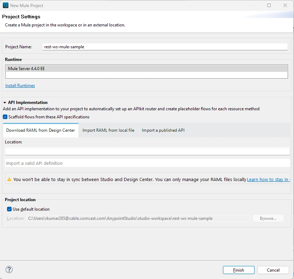Viewport: 294px width, 279px height.
Task: Toggle the Use default location checkbox
Action: coord(9,209)
